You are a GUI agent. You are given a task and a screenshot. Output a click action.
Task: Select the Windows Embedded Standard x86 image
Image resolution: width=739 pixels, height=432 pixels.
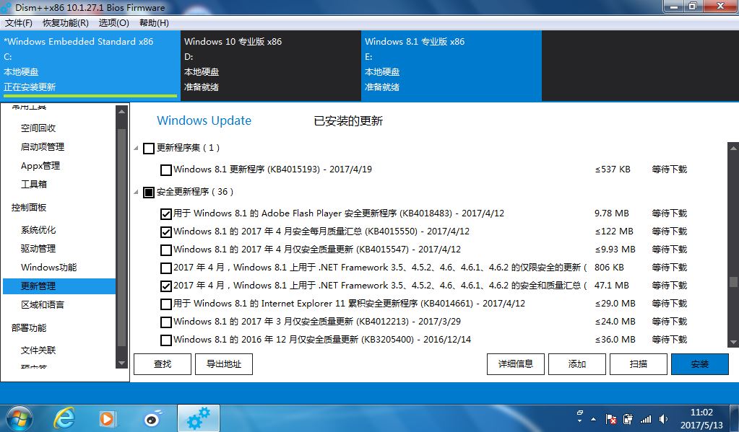[x=90, y=66]
